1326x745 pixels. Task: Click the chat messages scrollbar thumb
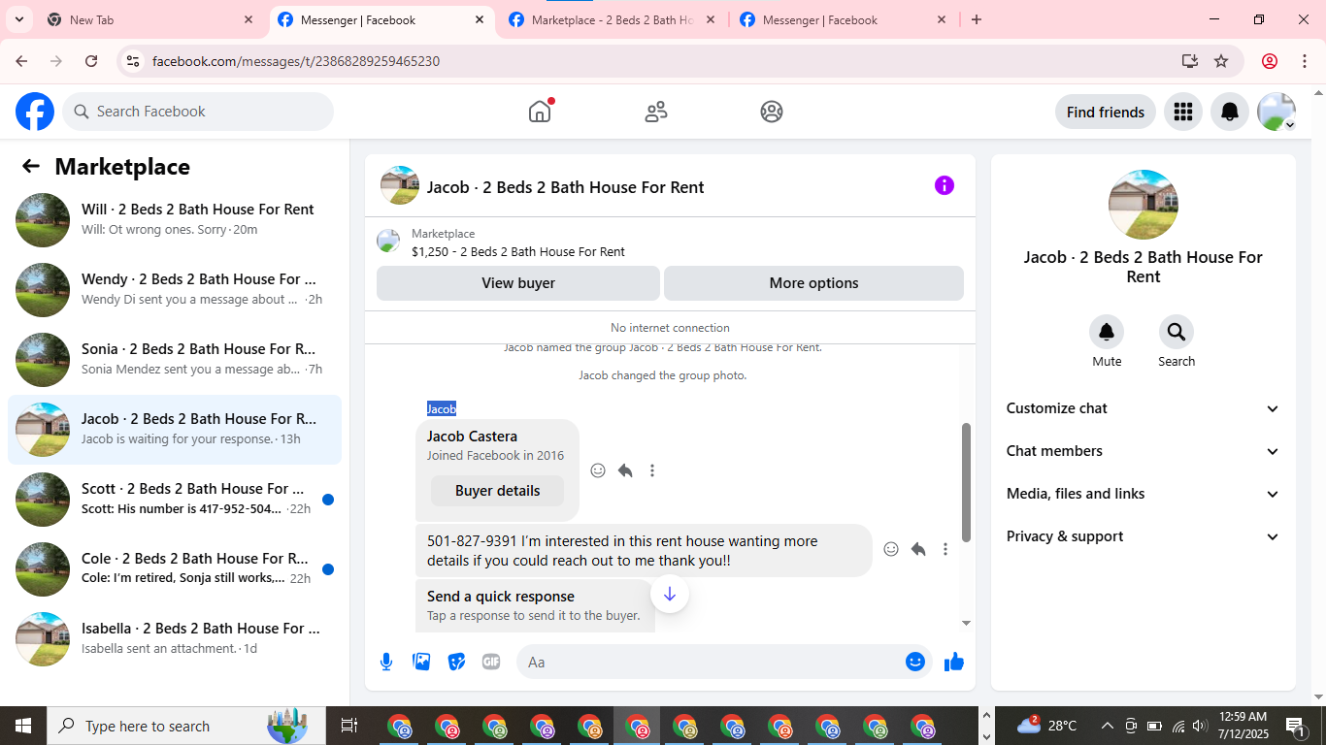point(966,482)
